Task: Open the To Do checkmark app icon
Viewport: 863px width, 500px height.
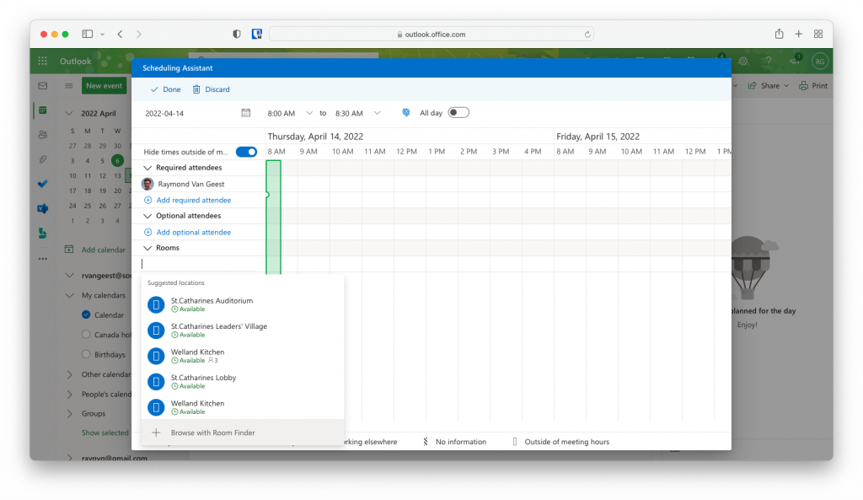Action: [x=42, y=184]
